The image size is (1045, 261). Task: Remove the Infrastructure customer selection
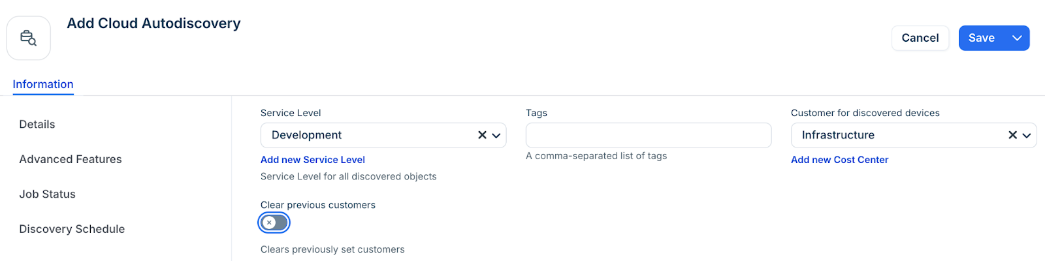1012,135
